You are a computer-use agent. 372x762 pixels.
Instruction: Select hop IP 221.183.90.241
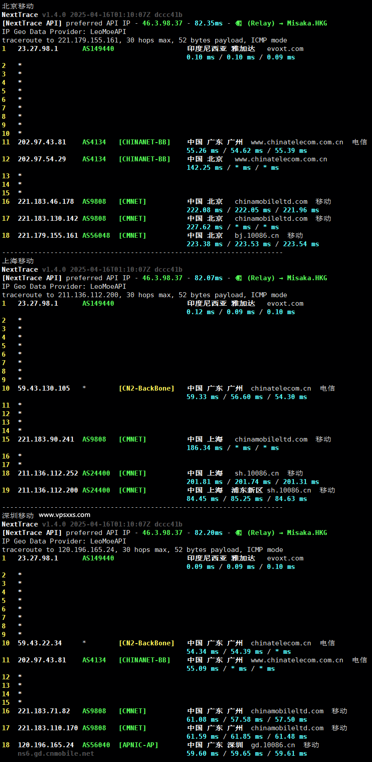[46, 439]
